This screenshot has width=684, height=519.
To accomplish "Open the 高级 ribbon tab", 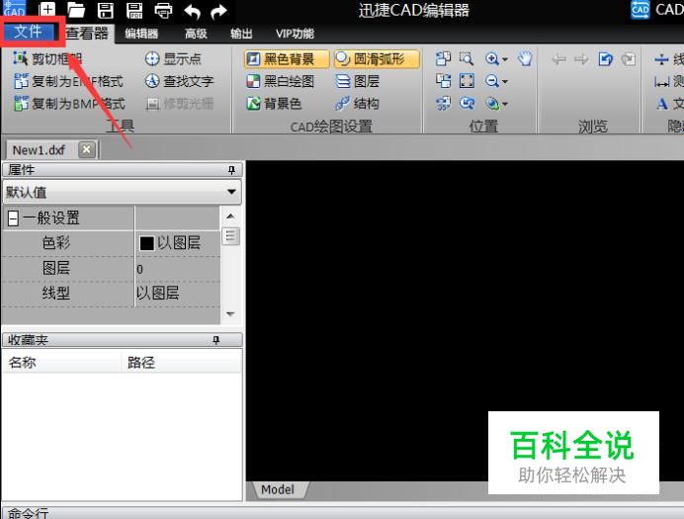I will point(196,34).
